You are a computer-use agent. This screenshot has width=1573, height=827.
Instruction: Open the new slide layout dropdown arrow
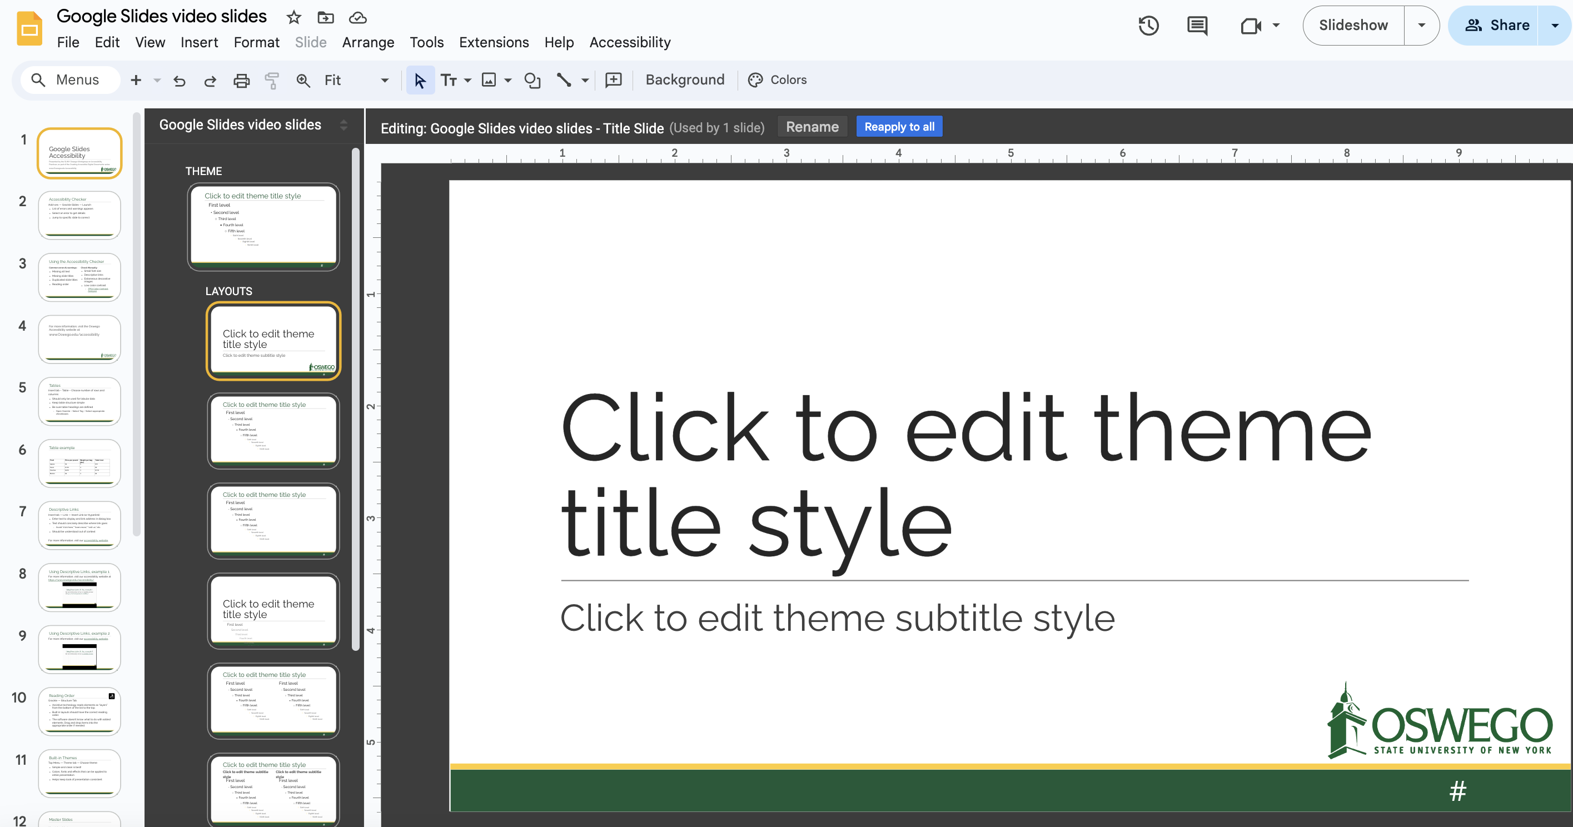coord(157,80)
